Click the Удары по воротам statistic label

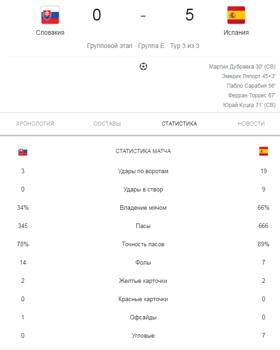coord(143,171)
